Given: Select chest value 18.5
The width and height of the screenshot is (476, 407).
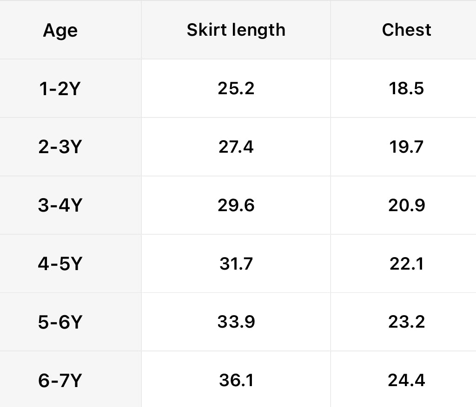Looking at the screenshot, I should tap(406, 89).
